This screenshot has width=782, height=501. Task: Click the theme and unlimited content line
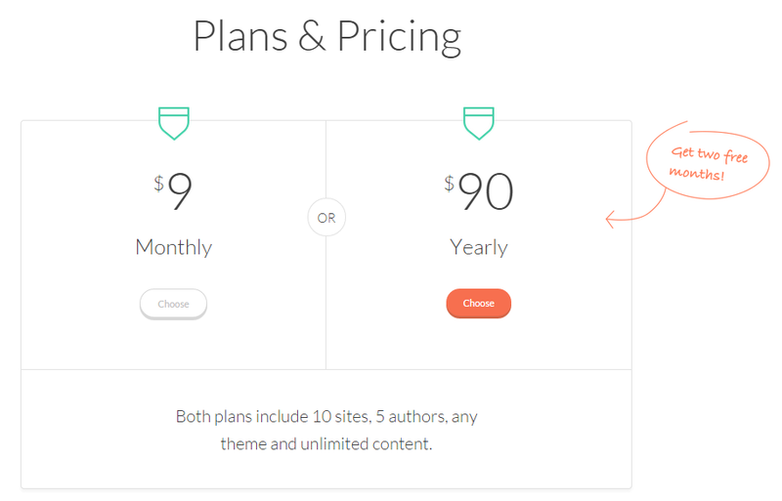(x=326, y=443)
